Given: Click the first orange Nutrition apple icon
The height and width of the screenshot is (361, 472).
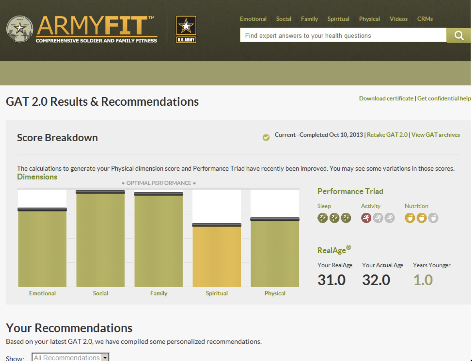Looking at the screenshot, I should [x=410, y=218].
